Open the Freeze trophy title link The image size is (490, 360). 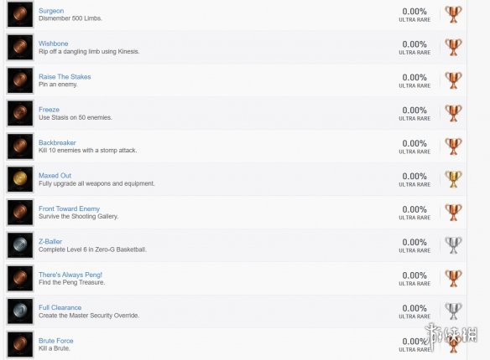point(49,110)
